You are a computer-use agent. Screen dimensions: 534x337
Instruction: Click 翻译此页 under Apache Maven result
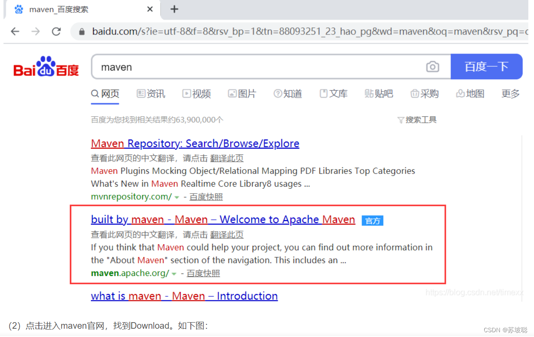coord(227,235)
